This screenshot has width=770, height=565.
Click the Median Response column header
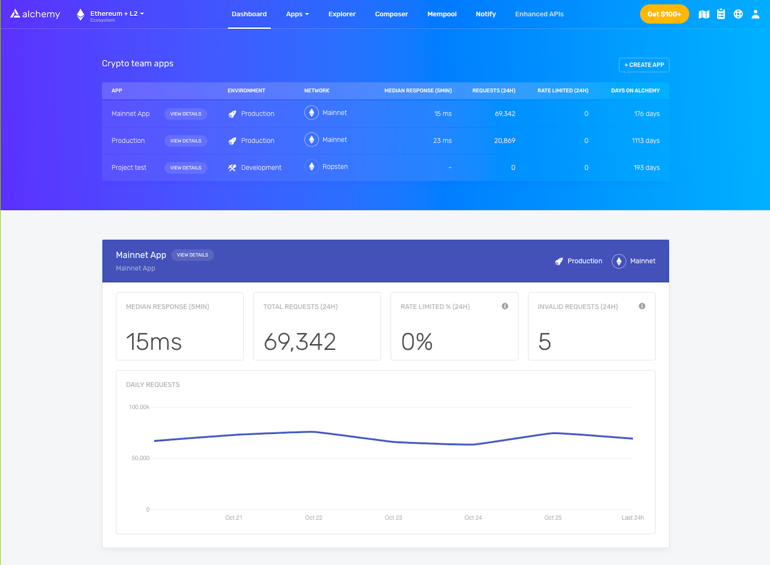click(418, 91)
